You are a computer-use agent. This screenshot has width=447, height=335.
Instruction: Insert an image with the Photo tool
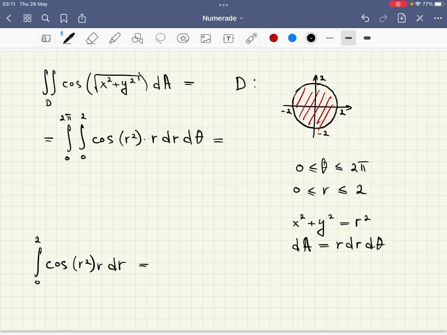point(206,38)
